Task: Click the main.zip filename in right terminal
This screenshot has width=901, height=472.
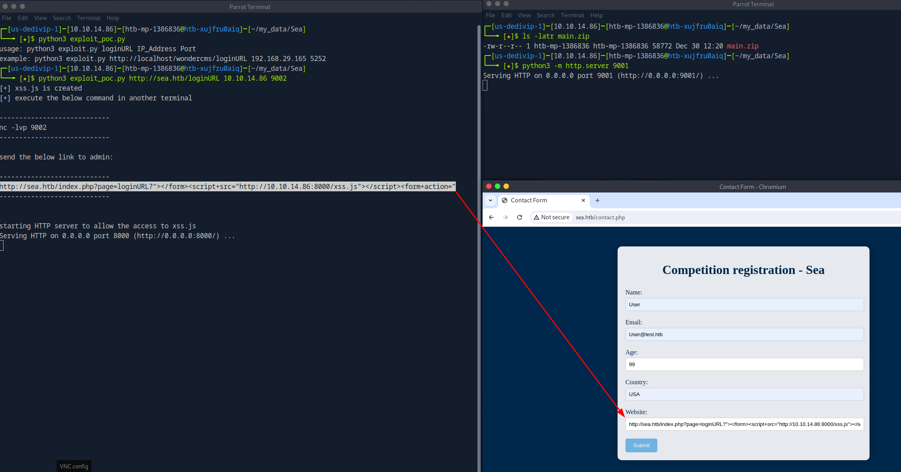Action: 742,46
